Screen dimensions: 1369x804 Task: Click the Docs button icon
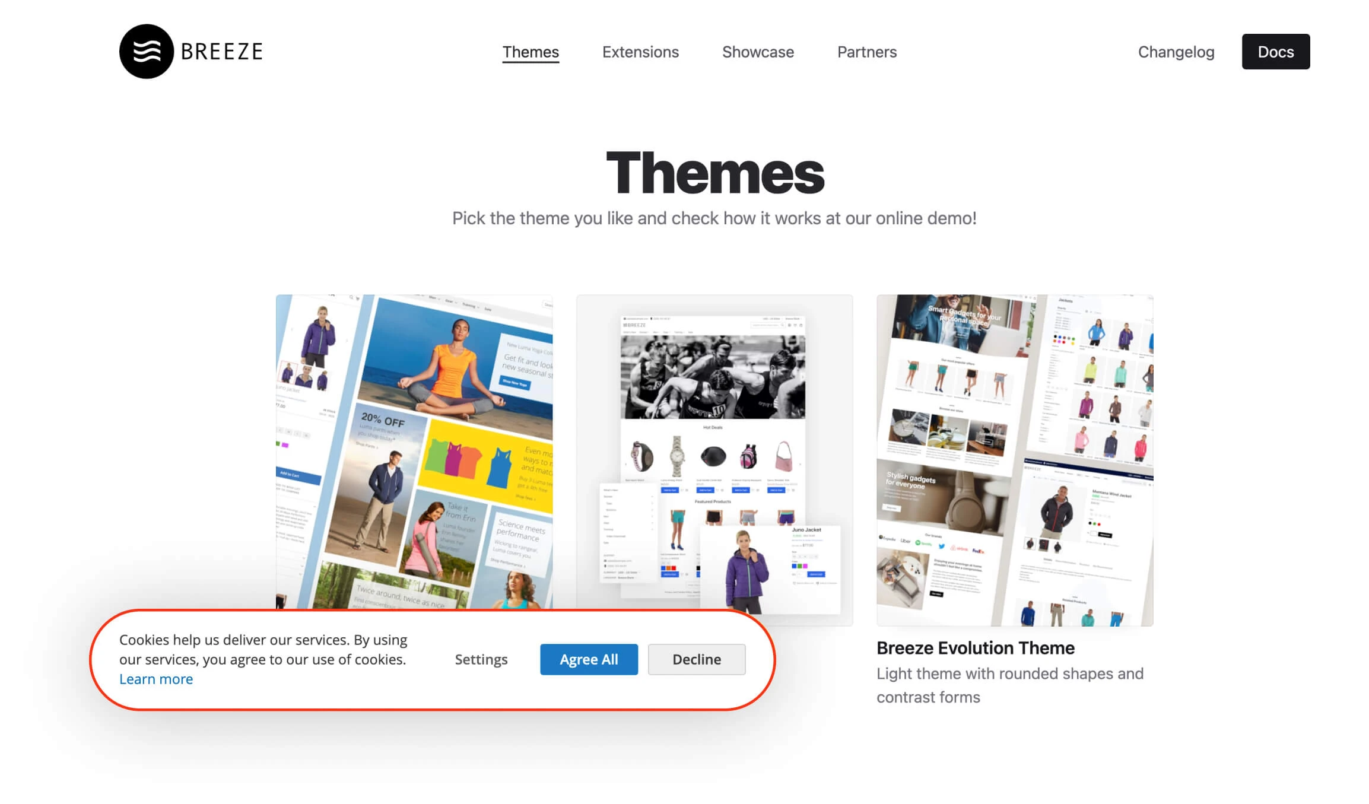pos(1276,52)
